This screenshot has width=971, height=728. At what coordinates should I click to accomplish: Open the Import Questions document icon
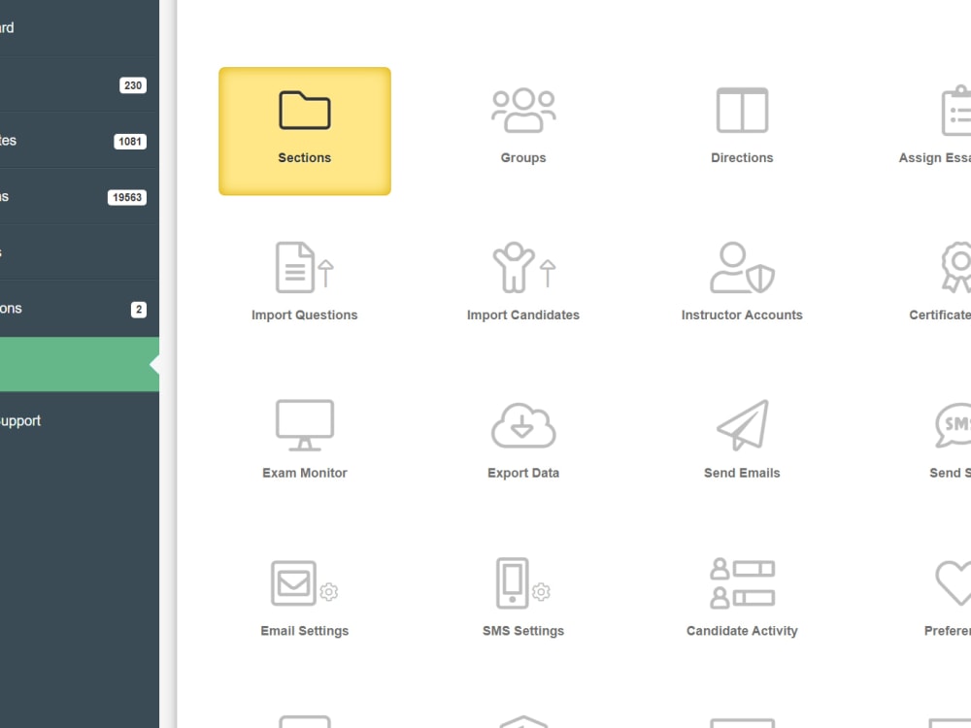[304, 268]
